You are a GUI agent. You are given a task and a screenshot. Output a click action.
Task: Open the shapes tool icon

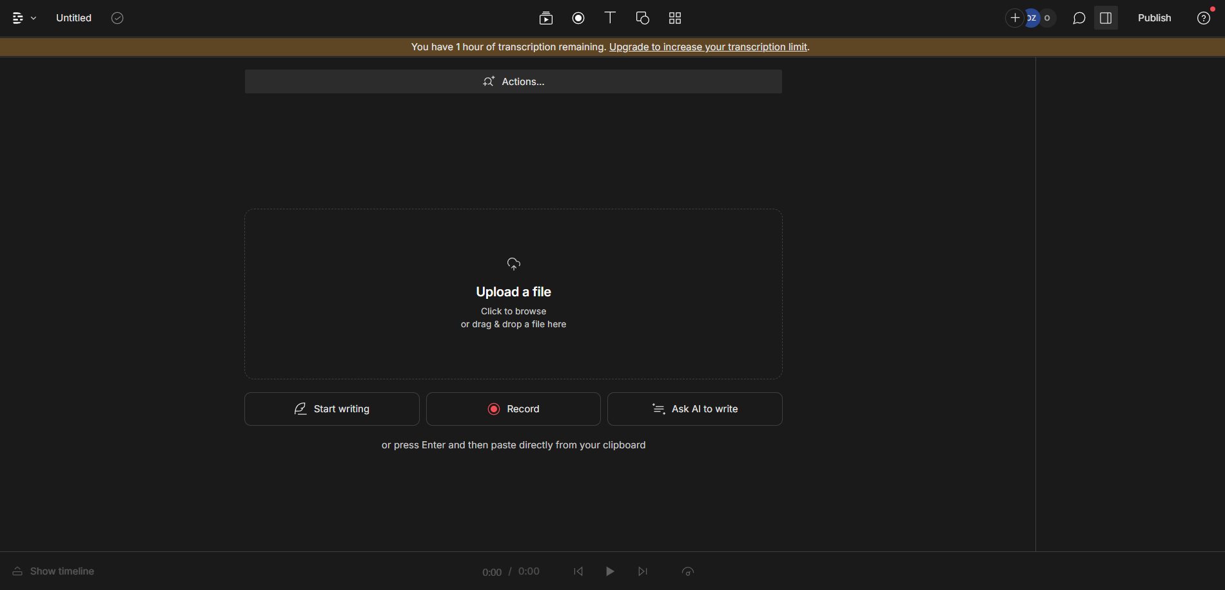coord(642,18)
